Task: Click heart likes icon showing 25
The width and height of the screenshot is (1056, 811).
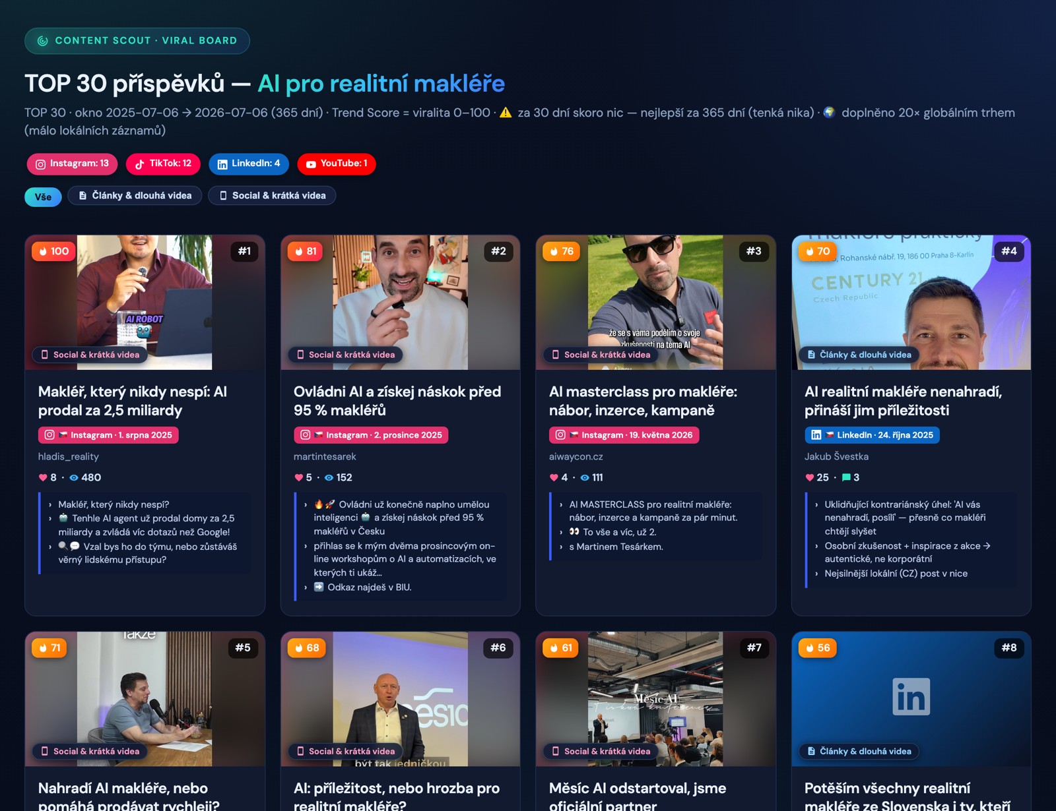Action: [809, 478]
